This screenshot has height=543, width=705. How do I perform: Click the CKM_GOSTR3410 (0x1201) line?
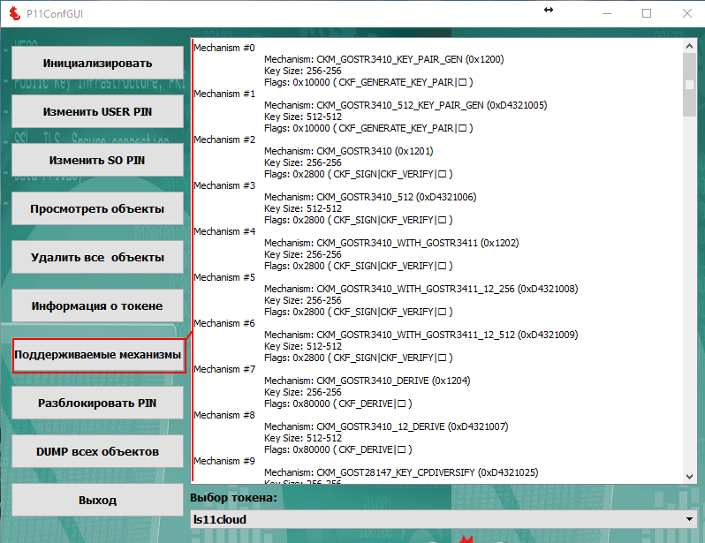point(348,151)
